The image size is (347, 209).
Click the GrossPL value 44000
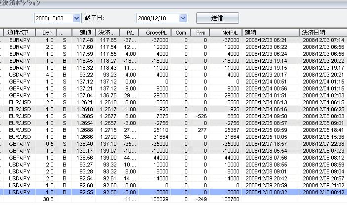pyautogui.click(x=161, y=158)
